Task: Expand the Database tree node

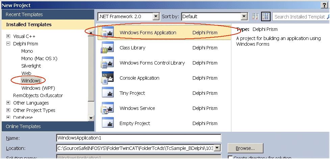Action: coord(8,117)
